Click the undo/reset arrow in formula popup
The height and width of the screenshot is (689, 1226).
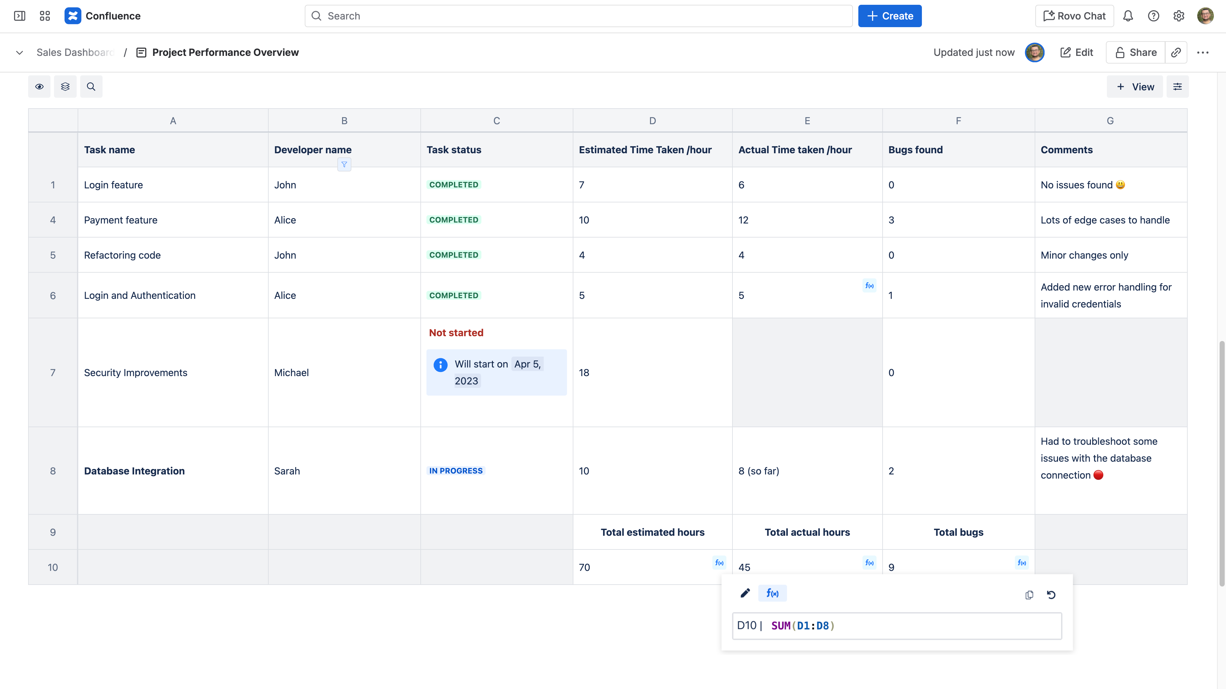click(1051, 595)
